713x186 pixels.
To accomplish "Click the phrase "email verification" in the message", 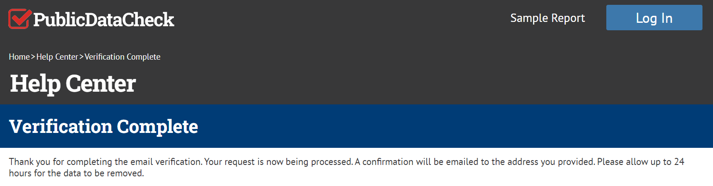I will pyautogui.click(x=166, y=162).
